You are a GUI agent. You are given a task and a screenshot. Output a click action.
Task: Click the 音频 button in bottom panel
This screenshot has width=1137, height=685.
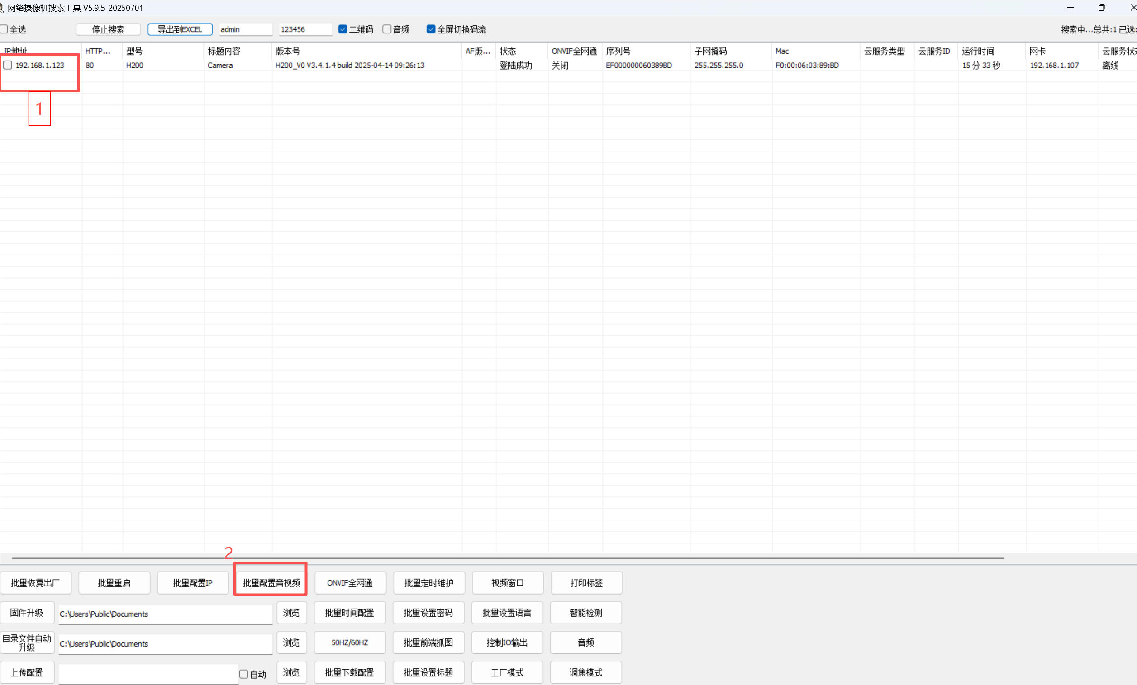pyautogui.click(x=586, y=642)
